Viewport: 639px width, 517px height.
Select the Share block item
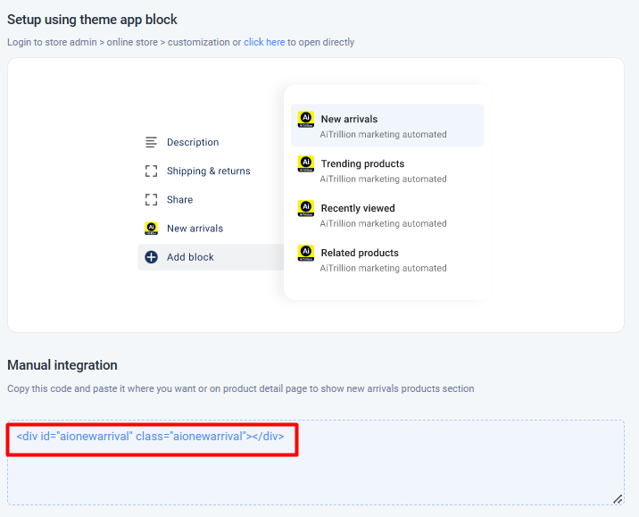pos(179,199)
